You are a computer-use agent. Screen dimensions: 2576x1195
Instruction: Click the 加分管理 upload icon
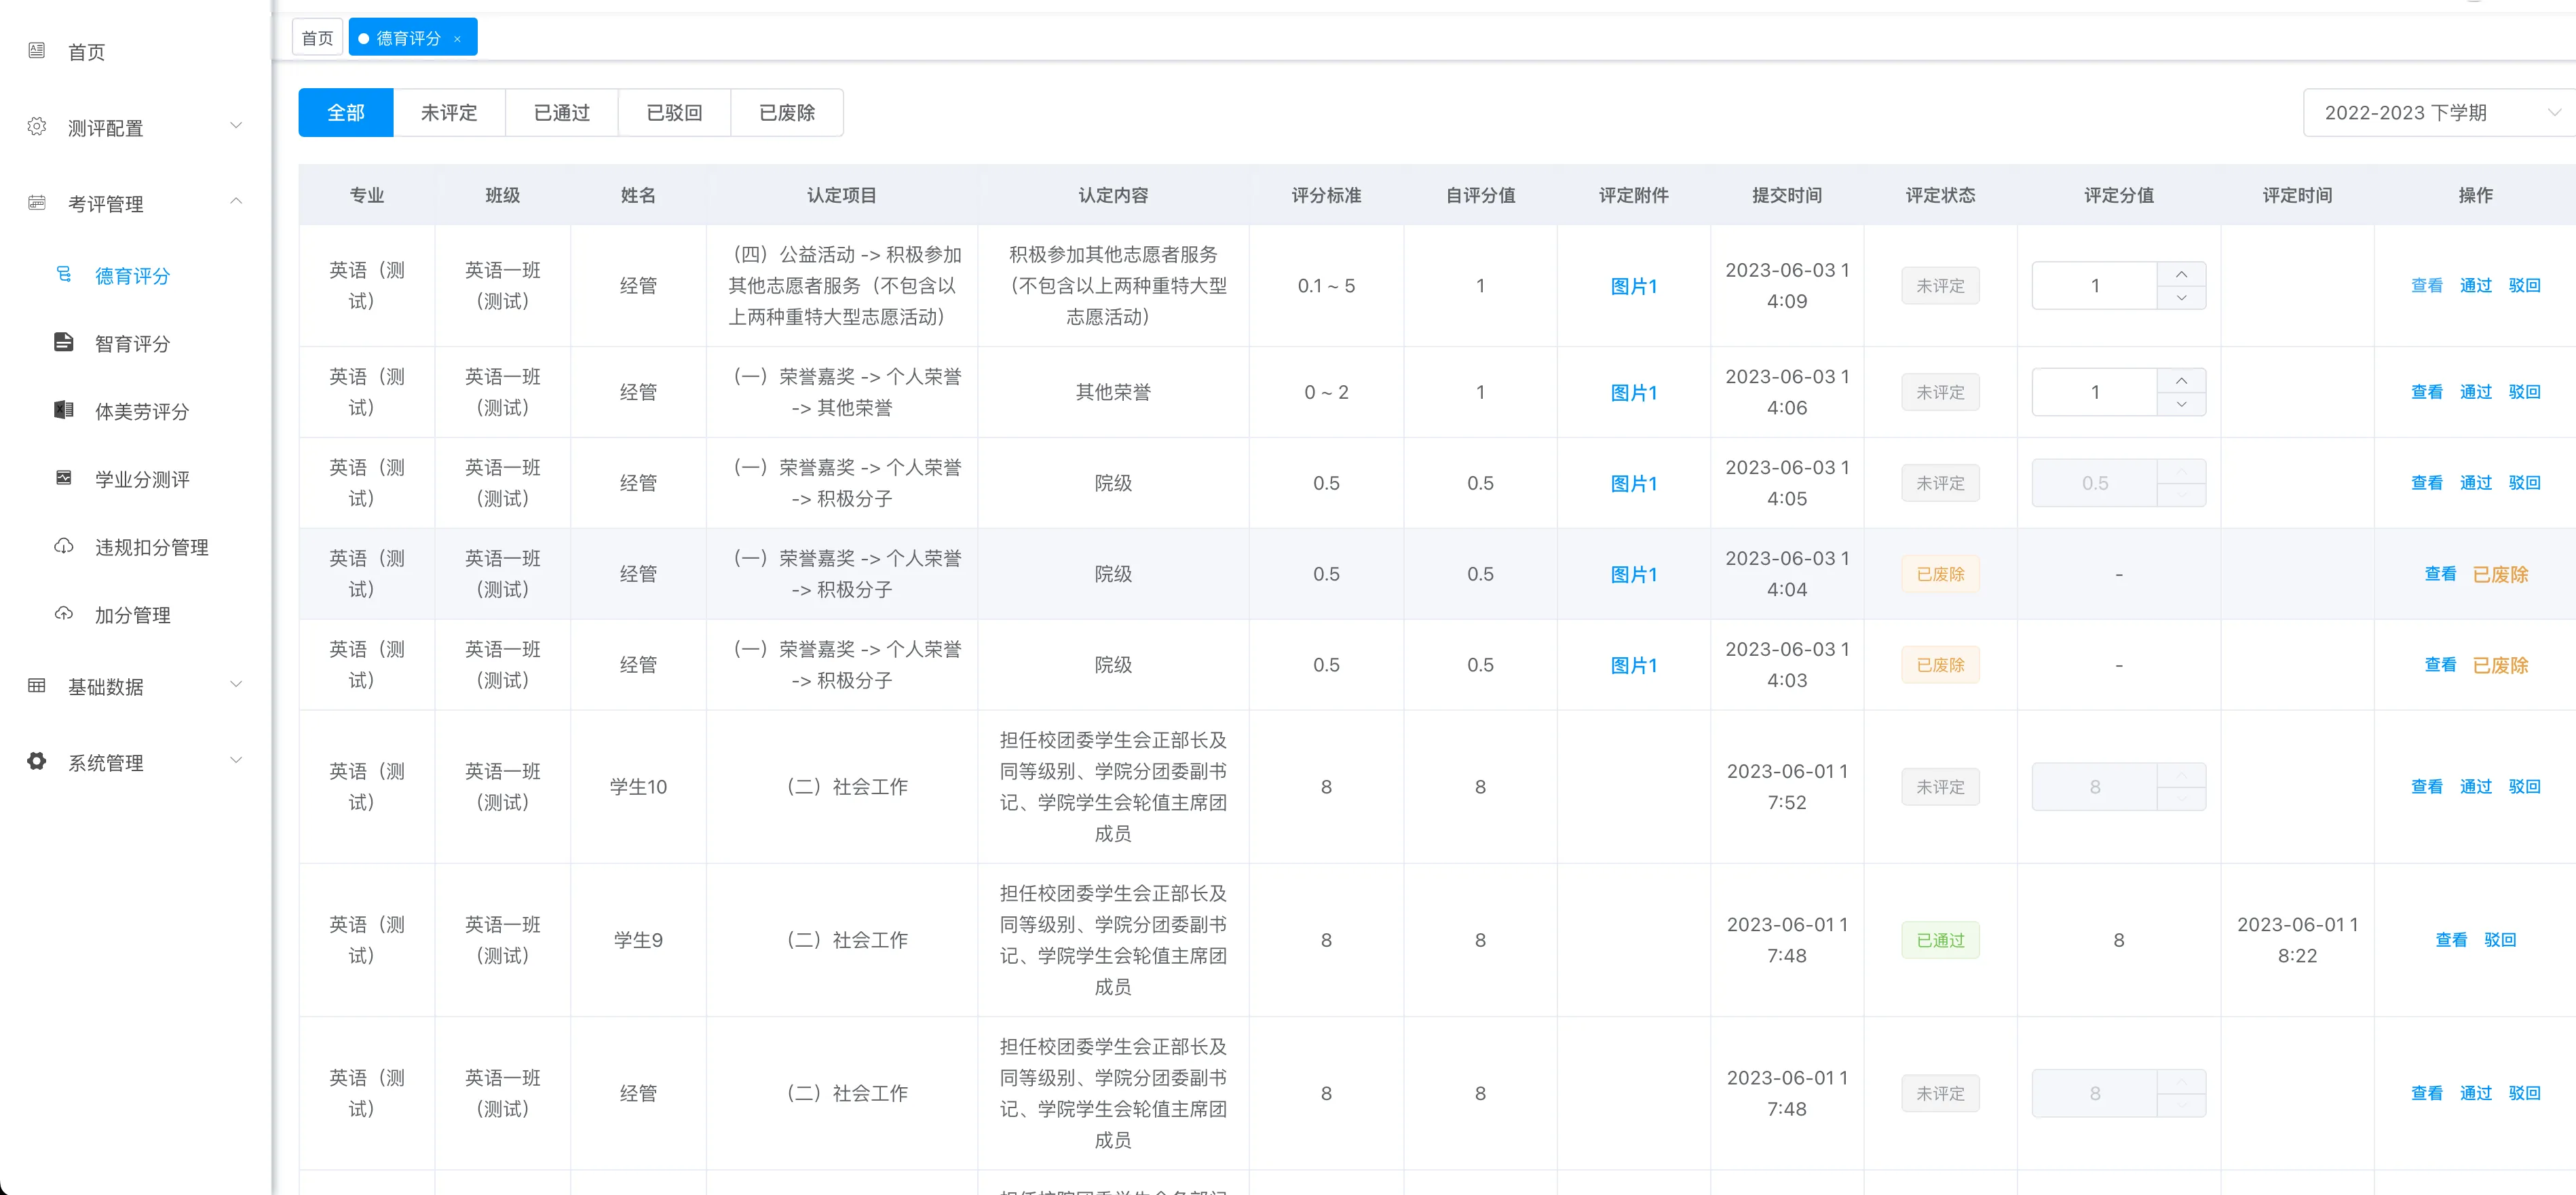click(64, 614)
